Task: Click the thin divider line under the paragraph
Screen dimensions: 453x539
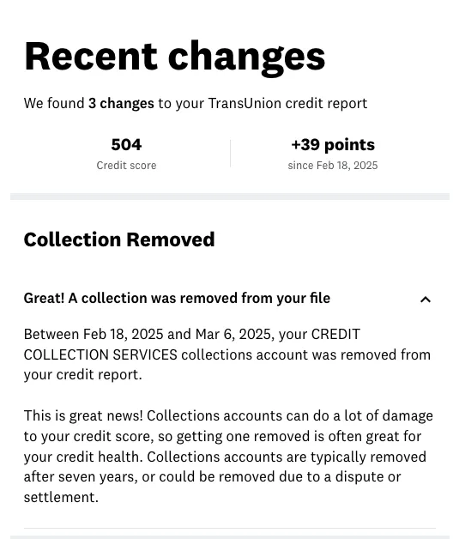Action: point(230,529)
